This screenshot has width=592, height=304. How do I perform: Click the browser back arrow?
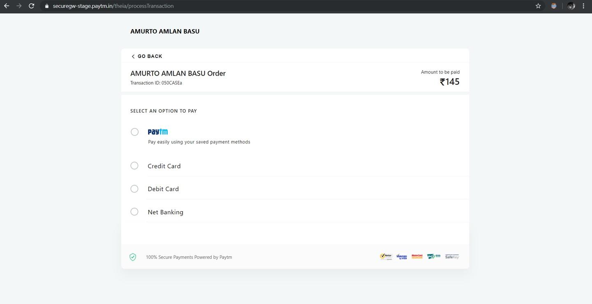(x=7, y=6)
